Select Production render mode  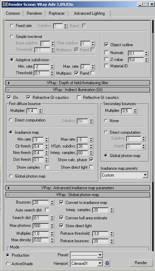[8, 255]
